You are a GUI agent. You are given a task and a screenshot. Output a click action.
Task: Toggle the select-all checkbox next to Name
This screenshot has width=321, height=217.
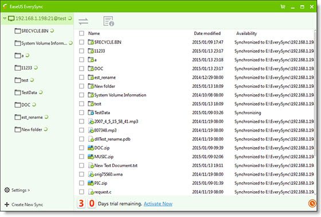pos(81,33)
